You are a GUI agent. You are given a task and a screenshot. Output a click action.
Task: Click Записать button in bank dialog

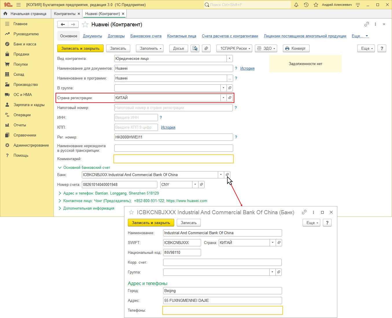click(x=189, y=223)
